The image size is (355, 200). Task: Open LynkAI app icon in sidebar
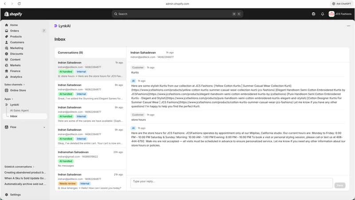click(6, 105)
